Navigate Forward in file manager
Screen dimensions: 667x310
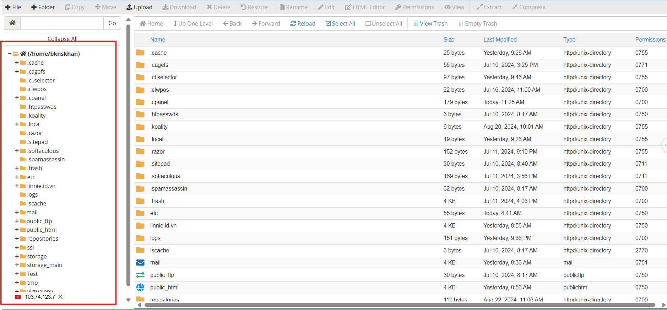point(266,23)
